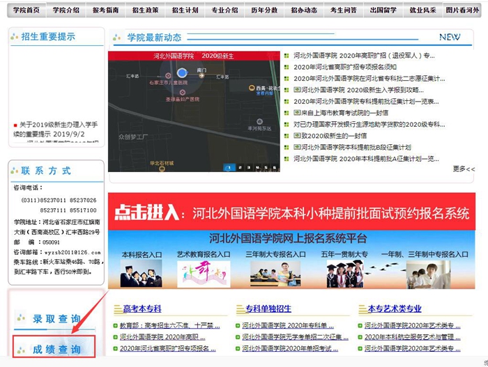Open 河北外国语学院 2020年高职 article
This screenshot has width=488, height=367.
coord(162,337)
